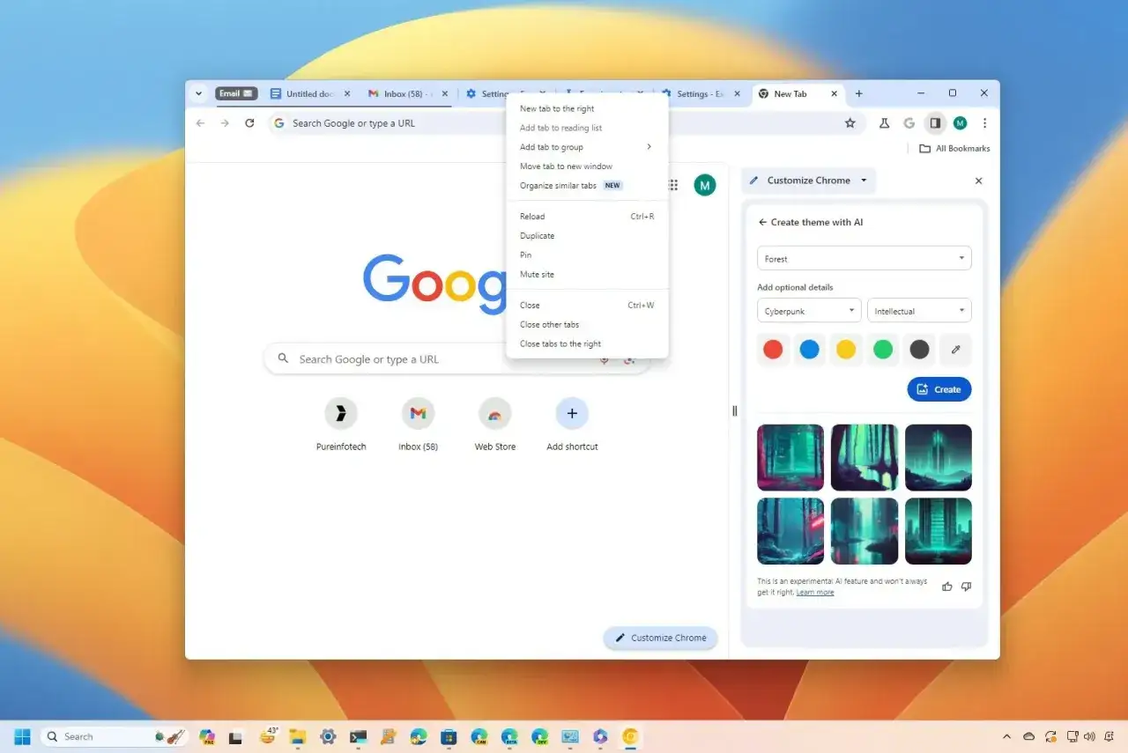Give thumbs down on AI themes
The height and width of the screenshot is (753, 1128).
pyautogui.click(x=967, y=587)
